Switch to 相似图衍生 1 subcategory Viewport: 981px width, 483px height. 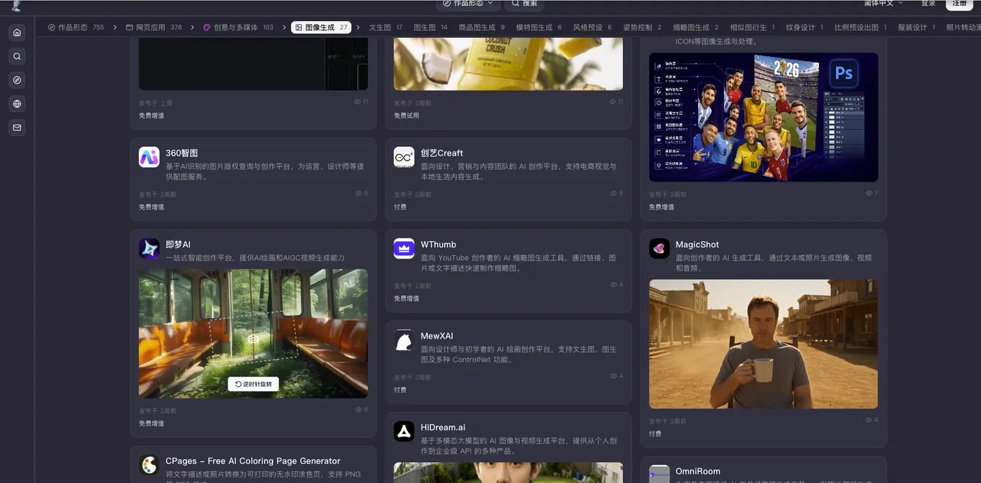click(x=753, y=27)
